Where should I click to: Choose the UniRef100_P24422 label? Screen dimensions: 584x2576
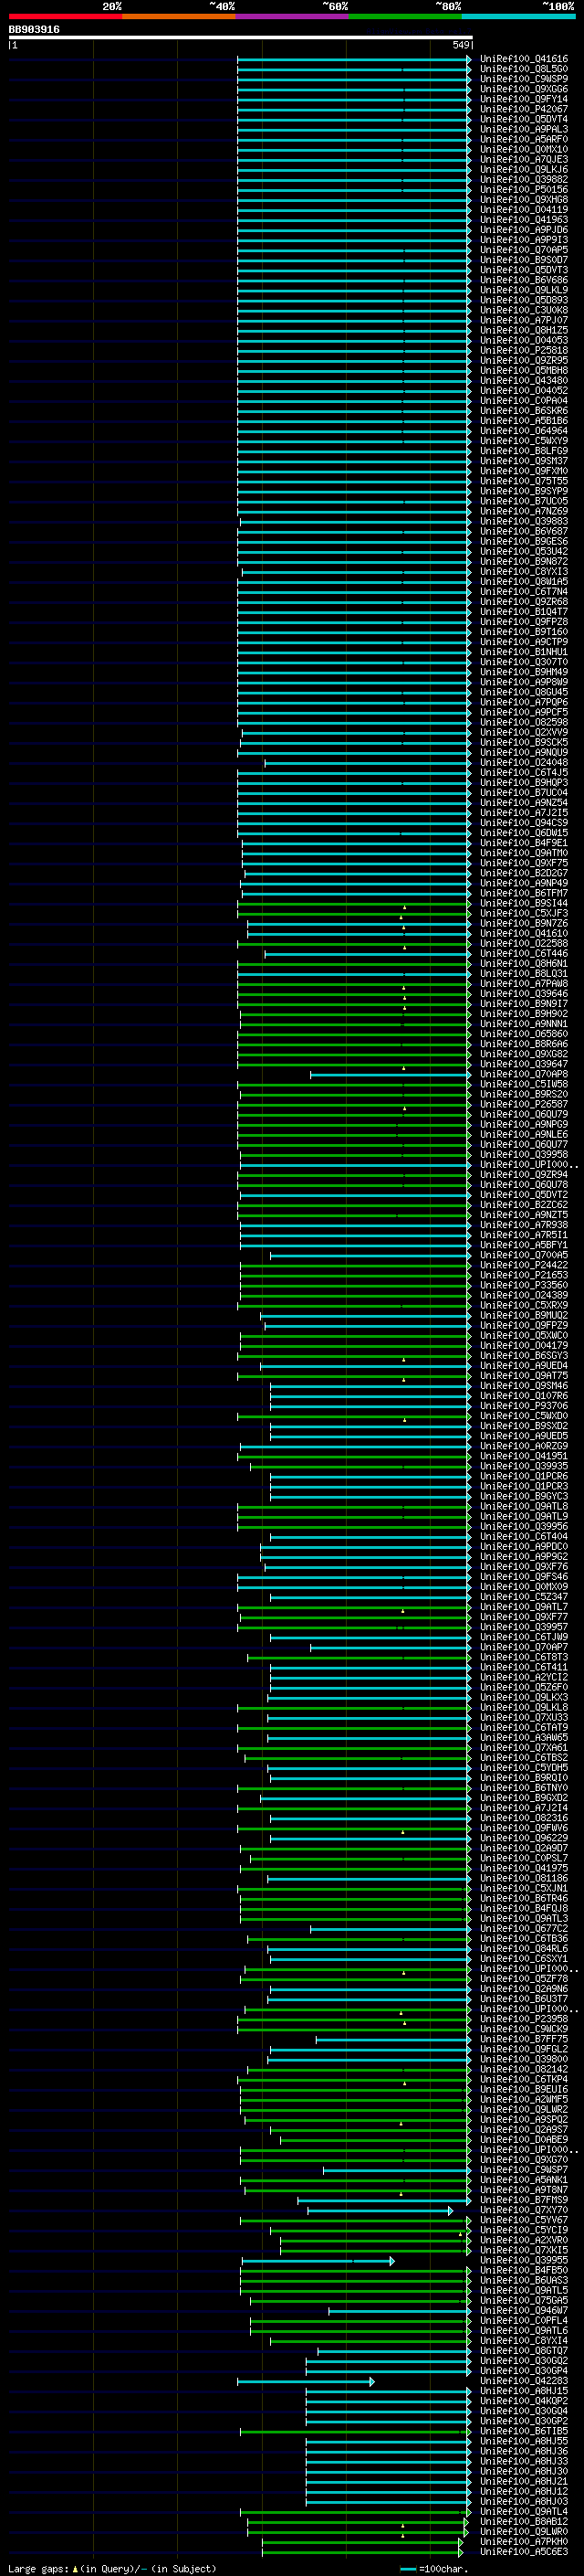523,1265
